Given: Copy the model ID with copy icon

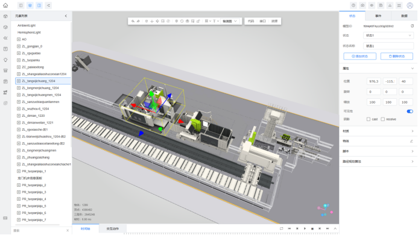Looking at the screenshot, I should pos(412,26).
